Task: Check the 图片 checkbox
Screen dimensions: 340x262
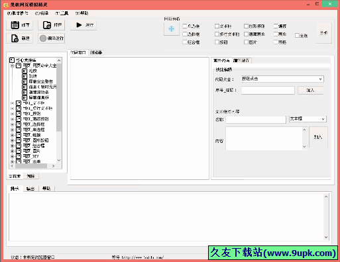Action: tap(246, 42)
